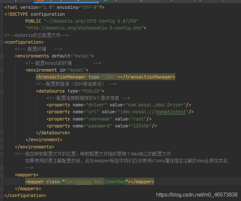Collapse the <environment id="mysql"> fold marker

point(2,70)
